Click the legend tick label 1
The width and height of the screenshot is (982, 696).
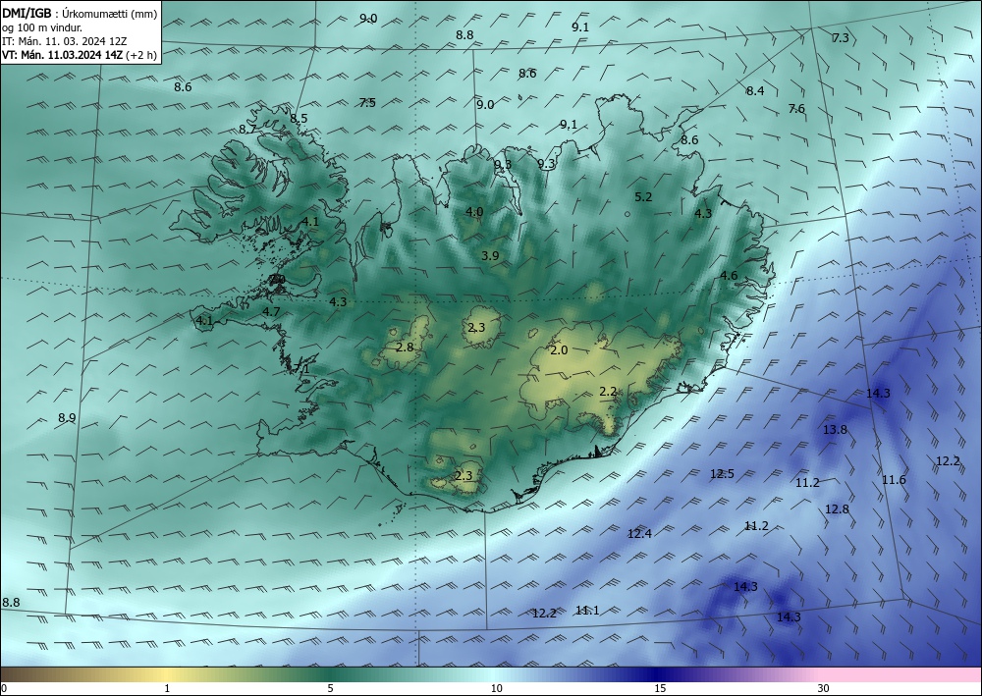pyautogui.click(x=167, y=689)
